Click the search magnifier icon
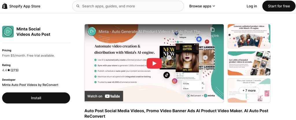This screenshot has width=296, height=120. coord(78,6)
